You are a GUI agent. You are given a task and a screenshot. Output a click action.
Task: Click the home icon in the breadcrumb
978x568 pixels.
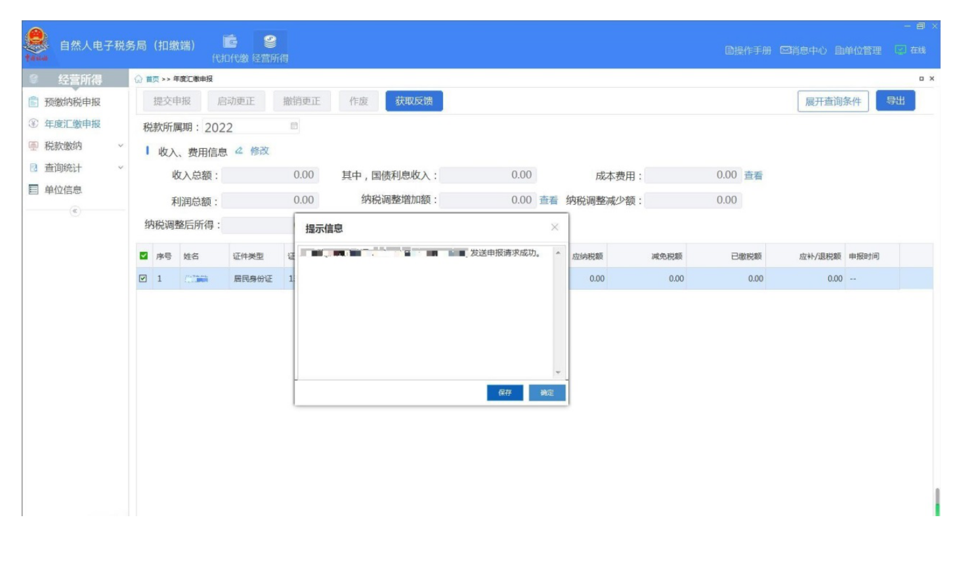click(x=138, y=79)
